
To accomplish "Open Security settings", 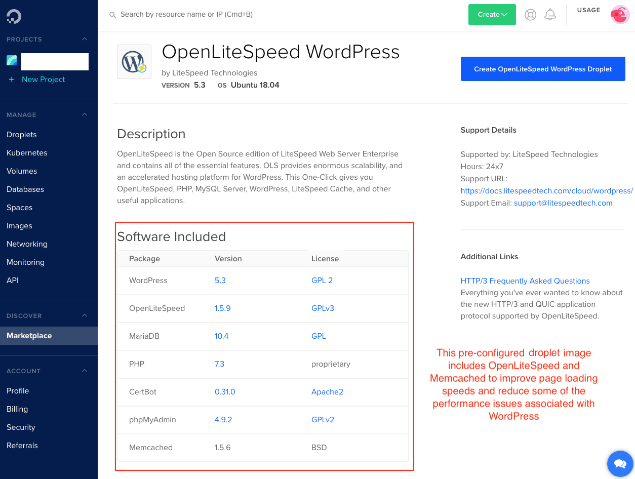I will click(x=21, y=427).
